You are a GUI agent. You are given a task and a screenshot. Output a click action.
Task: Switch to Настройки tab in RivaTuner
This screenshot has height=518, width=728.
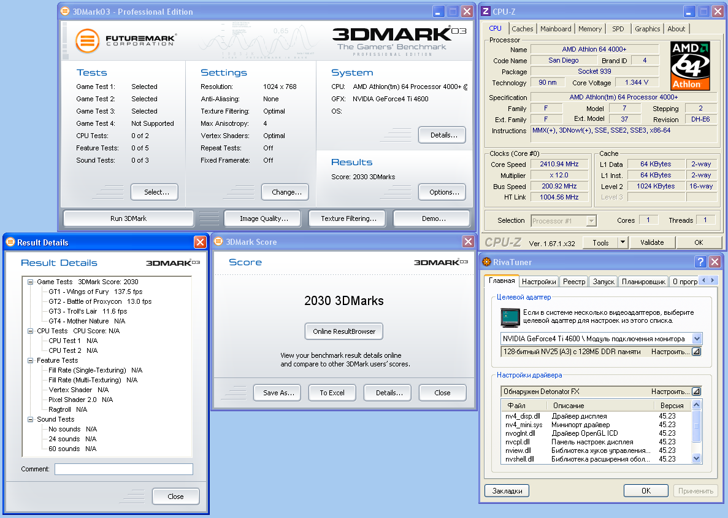(x=538, y=282)
